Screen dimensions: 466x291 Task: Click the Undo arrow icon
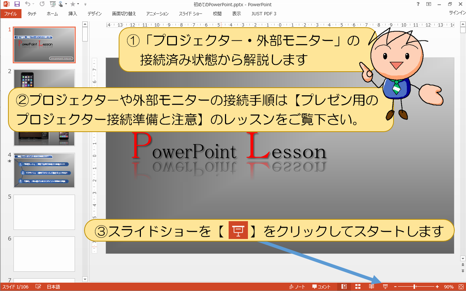[28, 4]
